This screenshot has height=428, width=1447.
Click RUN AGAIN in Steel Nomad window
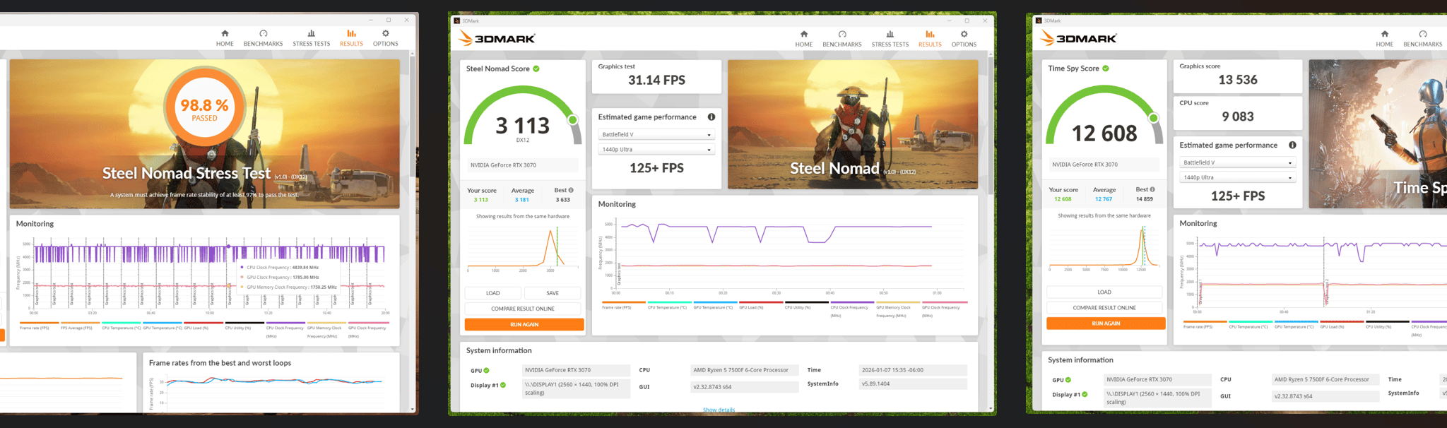pos(524,324)
